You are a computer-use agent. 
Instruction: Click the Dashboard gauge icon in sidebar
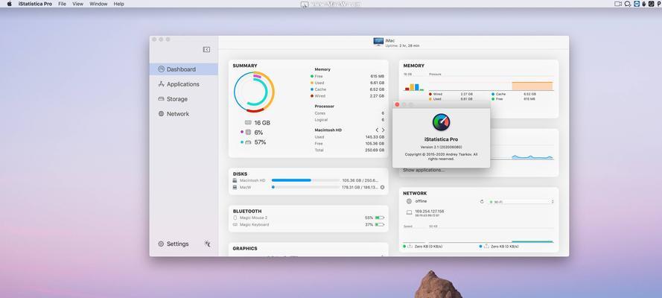pos(161,69)
